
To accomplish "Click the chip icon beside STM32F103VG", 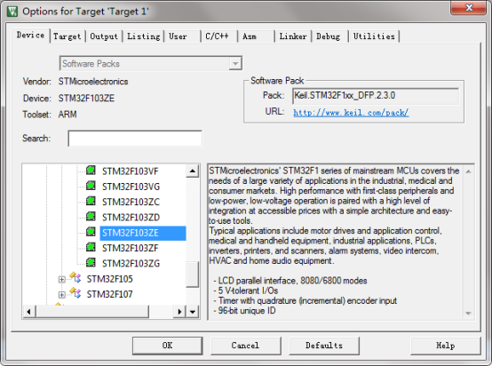I will point(91,186).
